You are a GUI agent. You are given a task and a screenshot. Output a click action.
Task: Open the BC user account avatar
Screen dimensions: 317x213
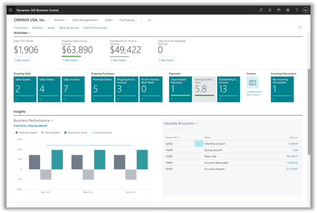click(x=306, y=10)
